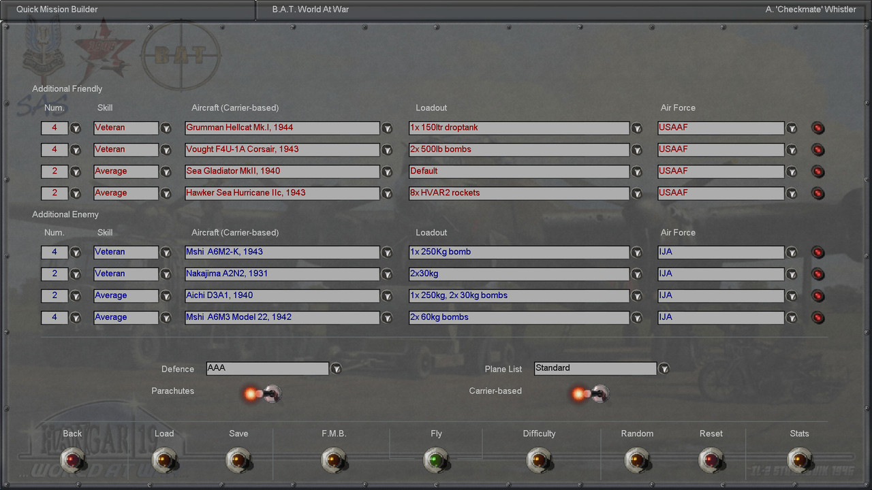872x490 pixels.
Task: Click the Standard Plane List field
Action: tap(595, 368)
